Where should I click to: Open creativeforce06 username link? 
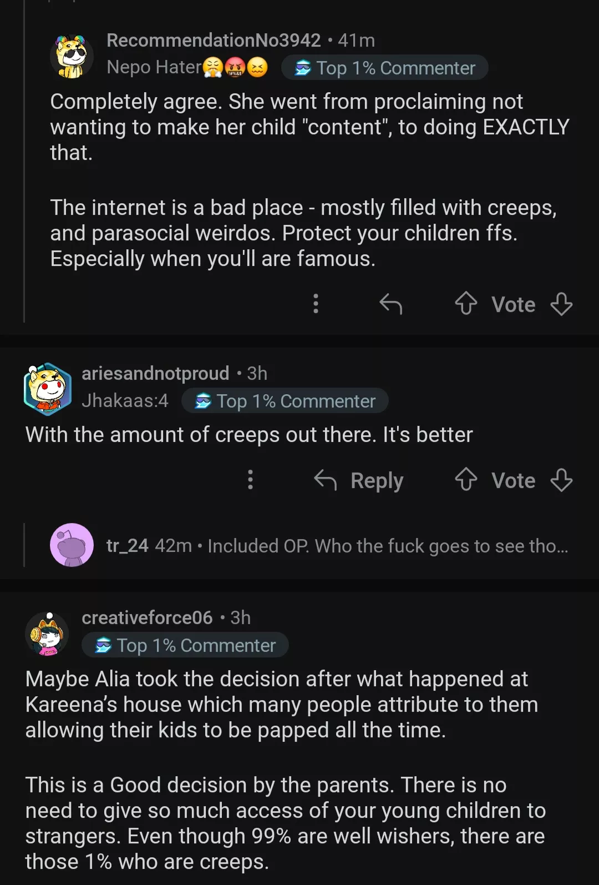[147, 617]
